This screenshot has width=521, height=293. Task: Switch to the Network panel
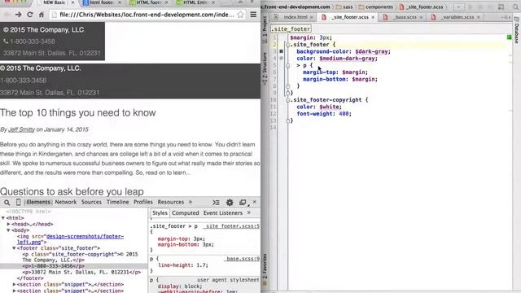[65, 202]
